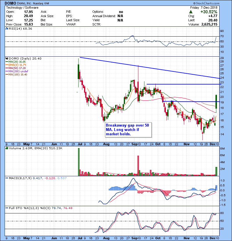This screenshot has width=232, height=241.
Task: Click the tall red September volume bar
Action: point(138,166)
